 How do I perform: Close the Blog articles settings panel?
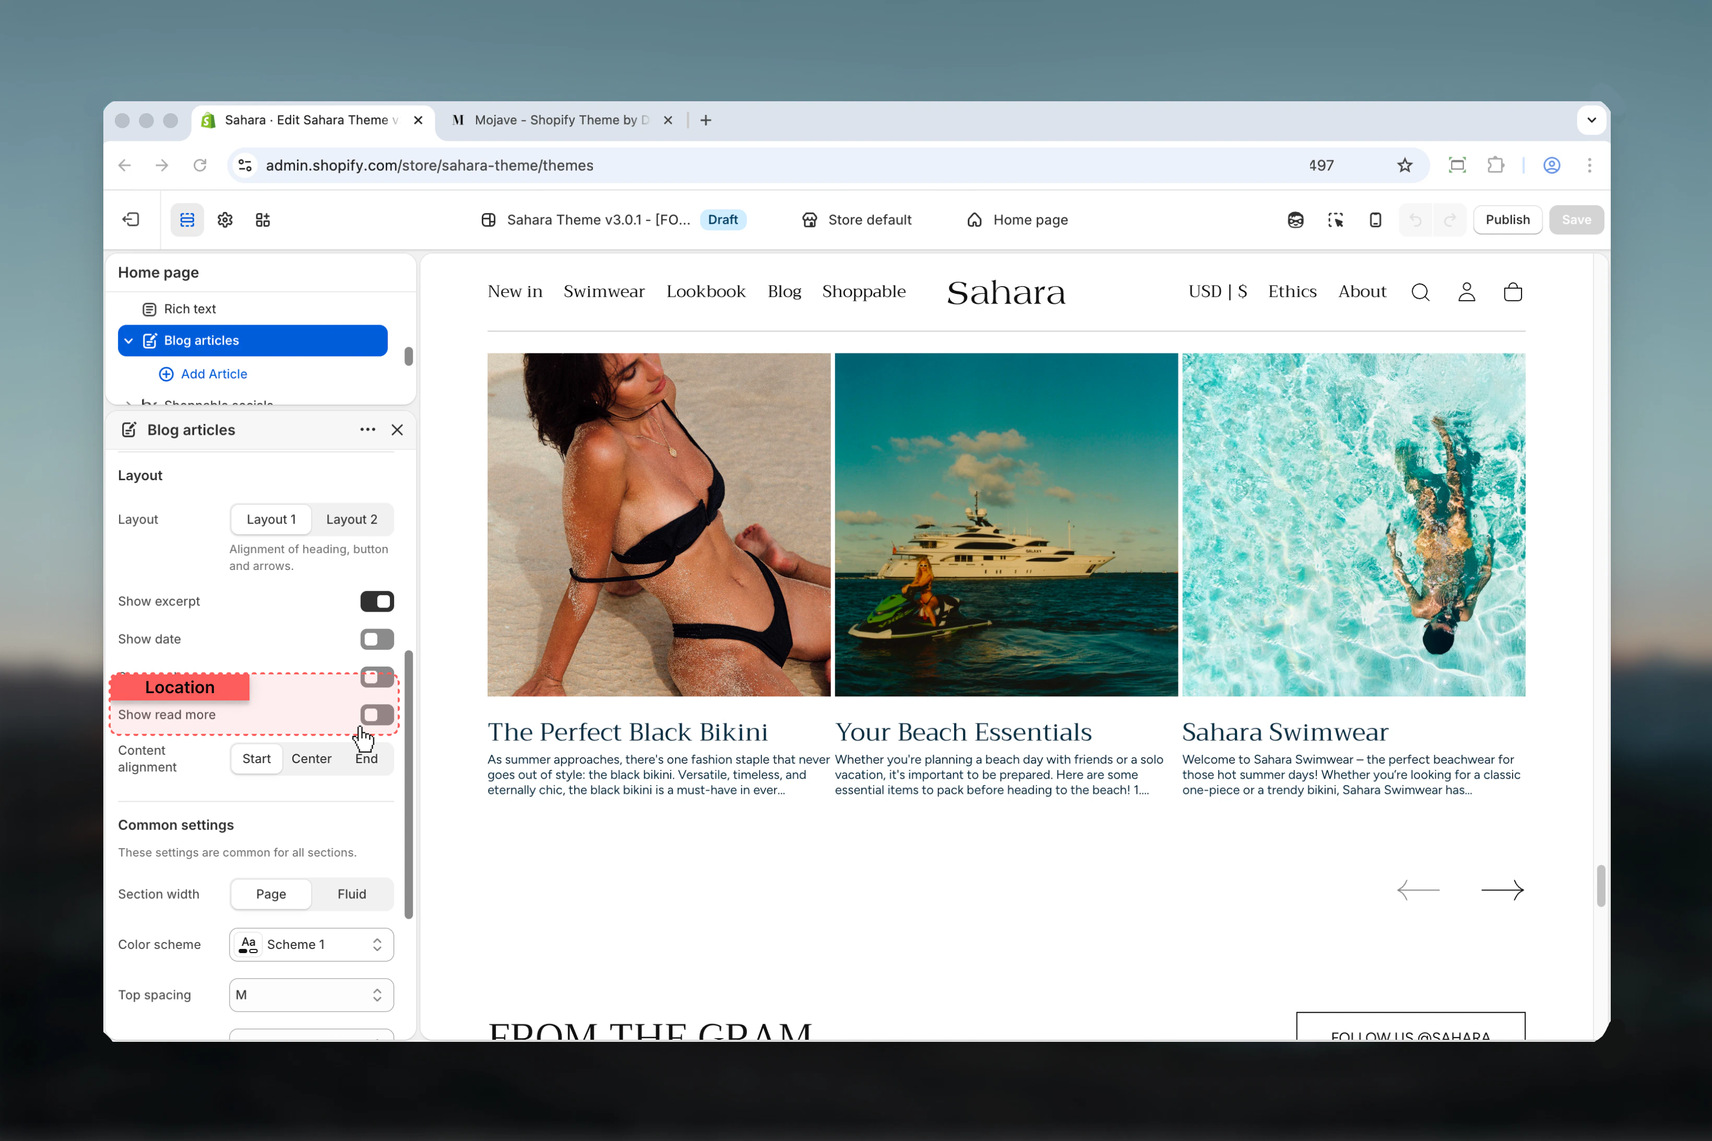click(397, 430)
